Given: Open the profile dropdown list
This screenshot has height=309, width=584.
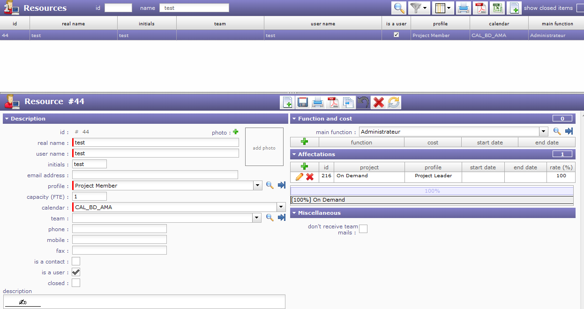Looking at the screenshot, I should coord(257,186).
